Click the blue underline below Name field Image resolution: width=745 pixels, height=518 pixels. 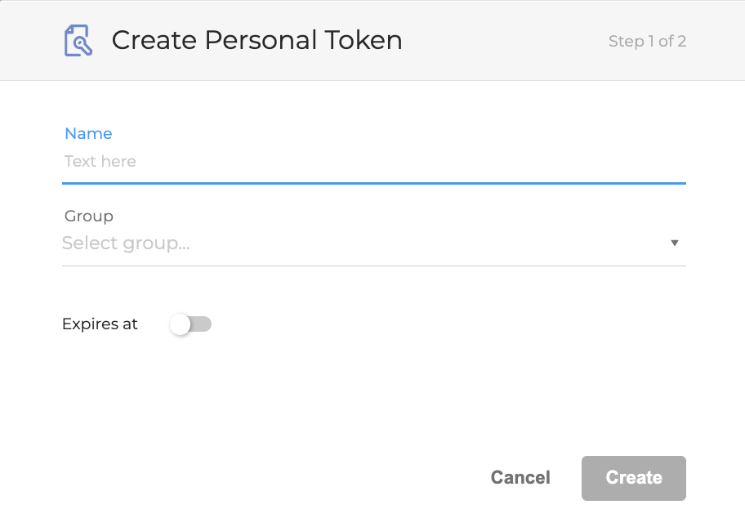(373, 183)
